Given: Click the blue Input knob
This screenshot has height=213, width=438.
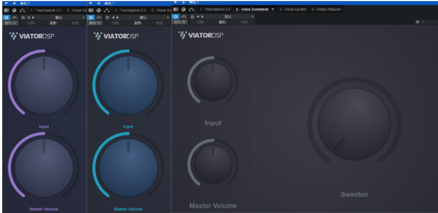Looking at the screenshot, I should (128, 85).
